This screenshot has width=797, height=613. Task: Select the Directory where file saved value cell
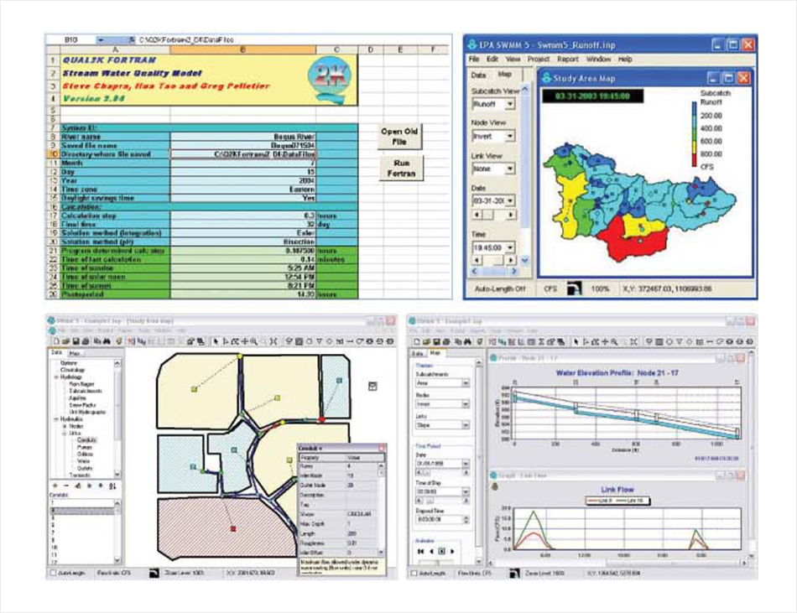click(x=243, y=154)
